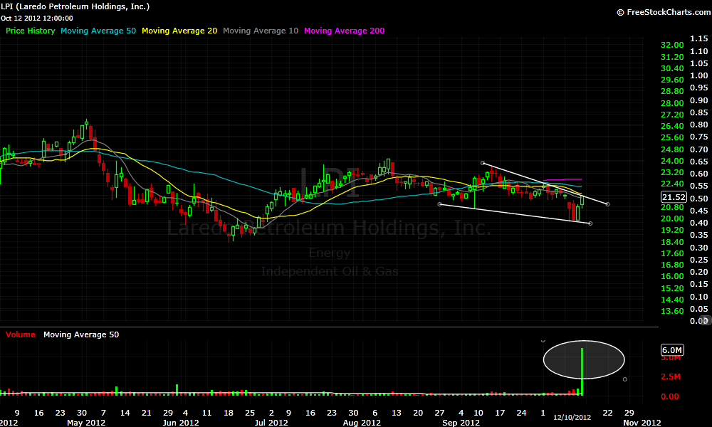Click the magenta Moving Average 200 legend
This screenshot has height=427, width=712.
point(344,31)
